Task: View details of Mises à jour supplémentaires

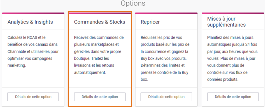Action: (x=233, y=97)
